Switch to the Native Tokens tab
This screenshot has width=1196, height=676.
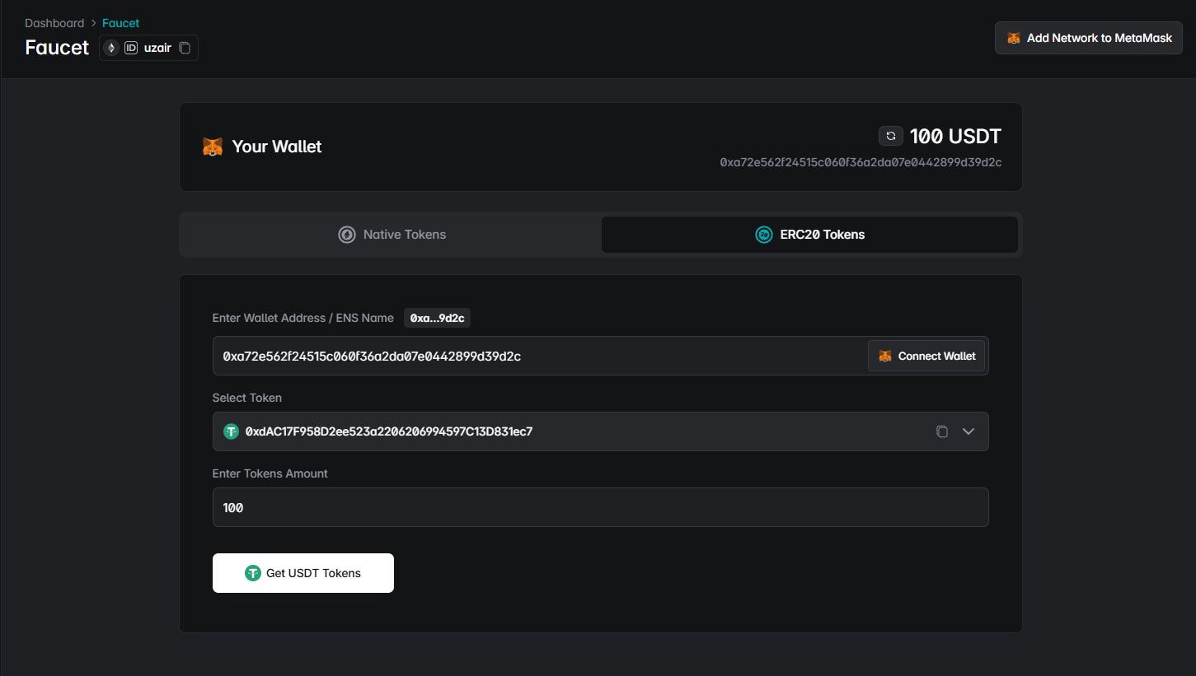(392, 235)
